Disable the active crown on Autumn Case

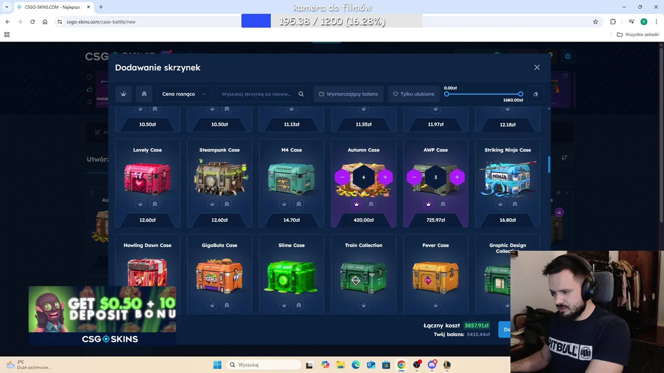[356, 204]
